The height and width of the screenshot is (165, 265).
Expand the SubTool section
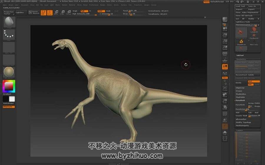pos(240,55)
